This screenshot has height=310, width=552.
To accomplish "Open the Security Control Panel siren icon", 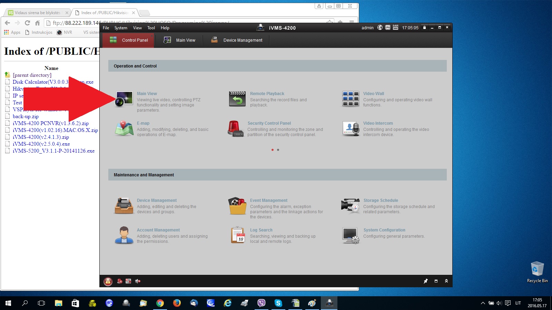I will point(235,128).
